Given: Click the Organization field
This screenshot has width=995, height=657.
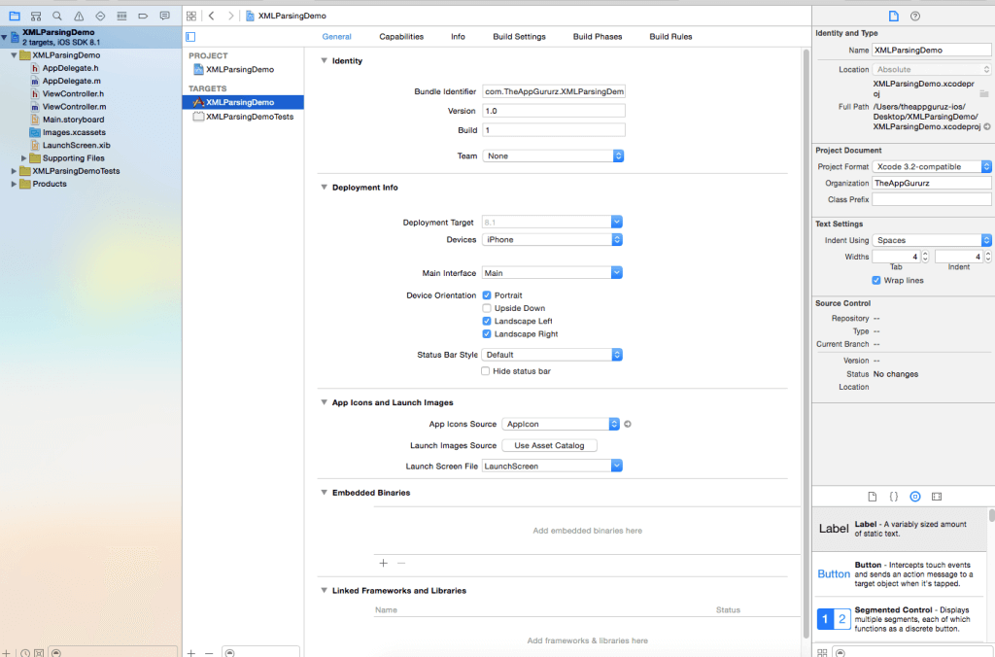Looking at the screenshot, I should pos(932,183).
